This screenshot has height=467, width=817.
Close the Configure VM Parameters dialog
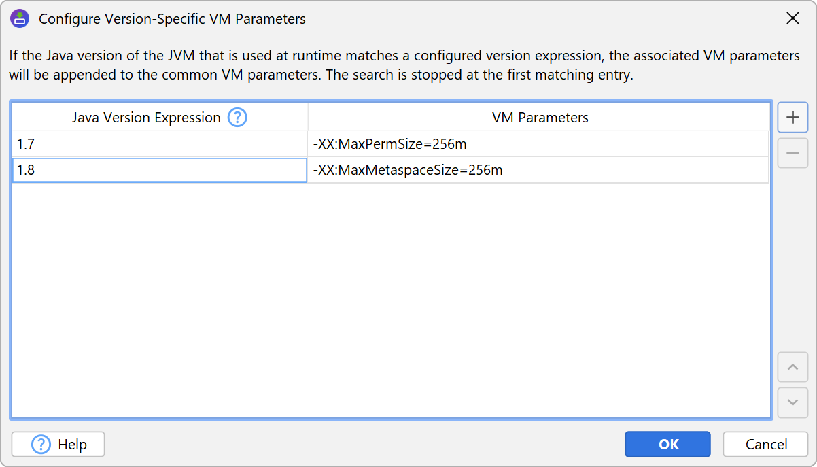[793, 18]
